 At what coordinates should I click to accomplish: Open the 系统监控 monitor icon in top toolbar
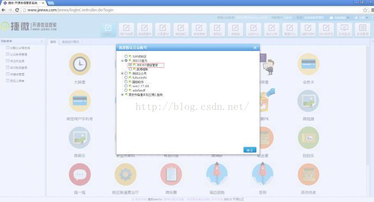344,30
